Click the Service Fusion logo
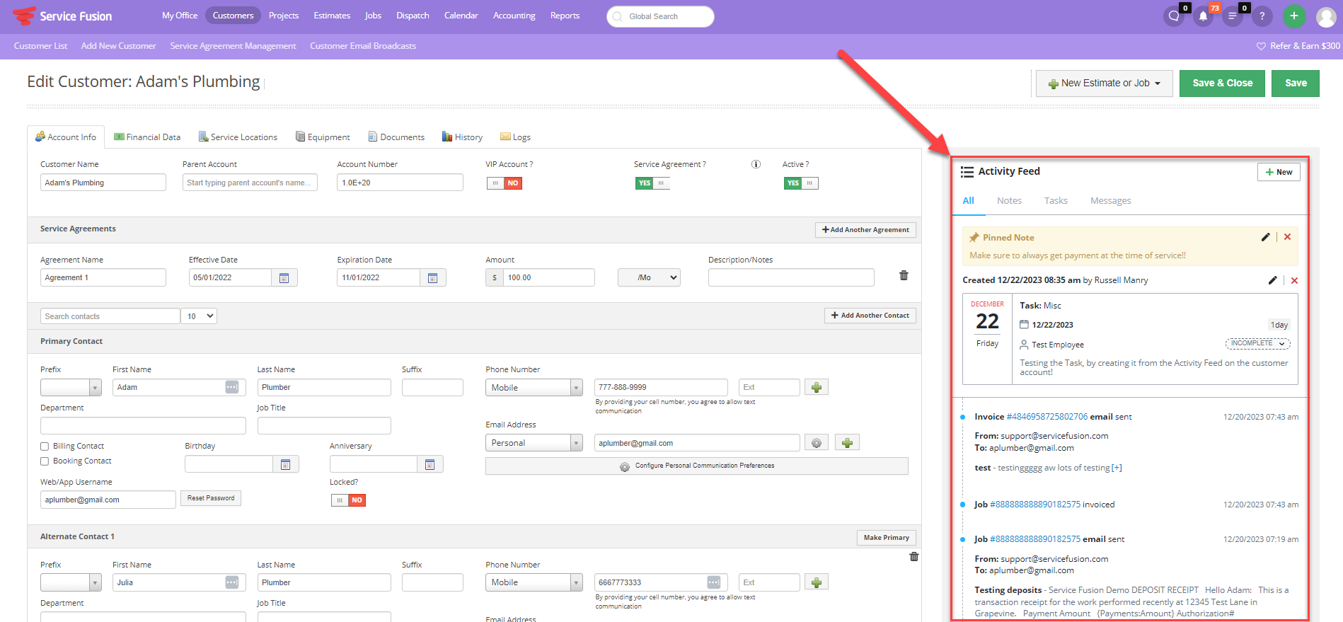Image resolution: width=1343 pixels, height=622 pixels. point(62,16)
